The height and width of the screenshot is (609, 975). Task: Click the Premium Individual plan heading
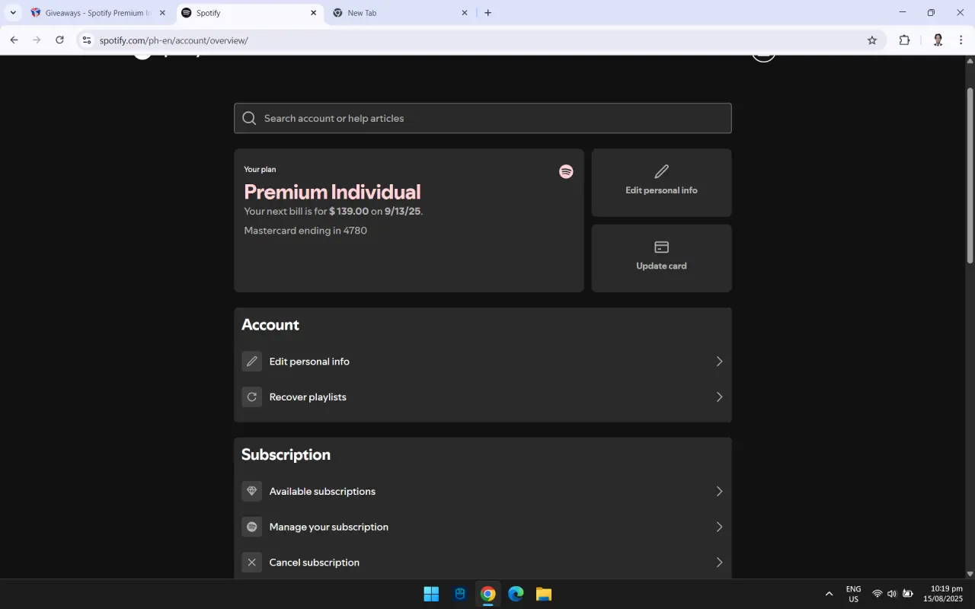point(332,192)
